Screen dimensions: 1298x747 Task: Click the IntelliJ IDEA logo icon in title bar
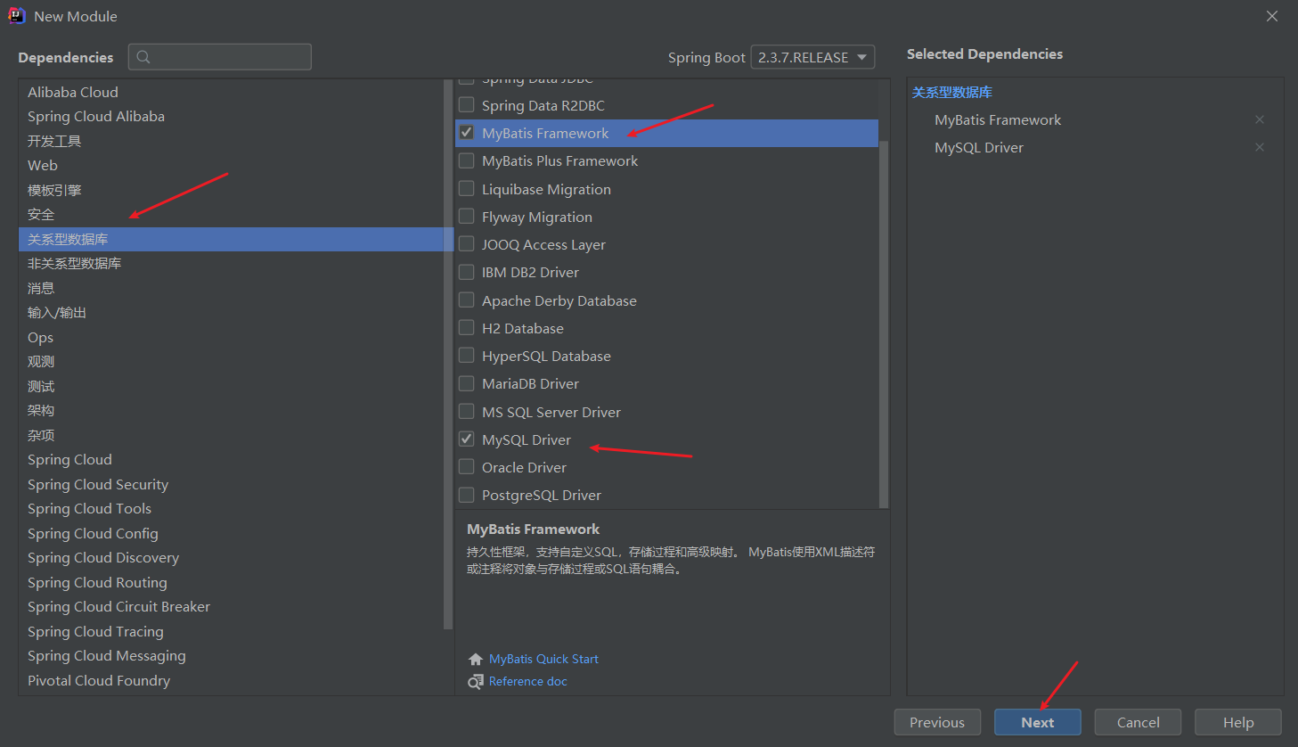(x=17, y=16)
